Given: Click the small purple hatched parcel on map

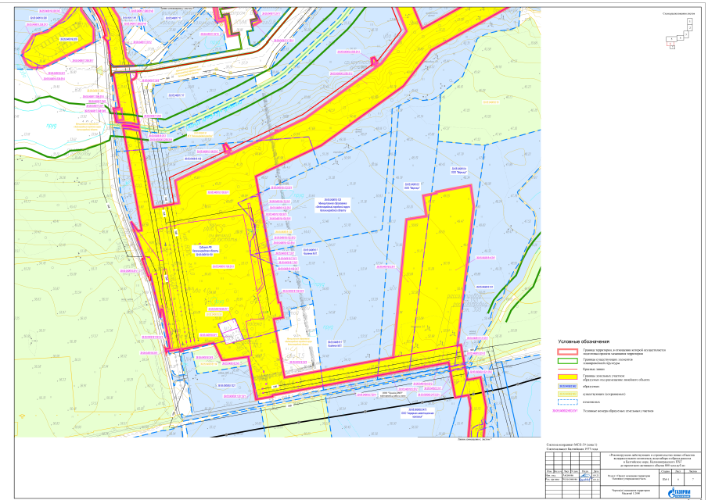Looking at the screenshot, I should click(x=228, y=330).
